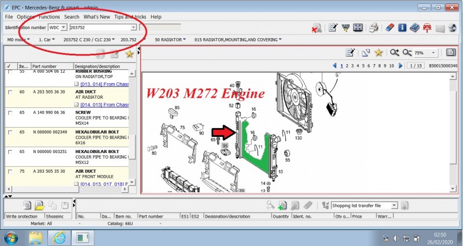Image resolution: width=463 pixels, height=246 pixels.
Task: Zoom out of the parts diagram
Action: coord(407,53)
